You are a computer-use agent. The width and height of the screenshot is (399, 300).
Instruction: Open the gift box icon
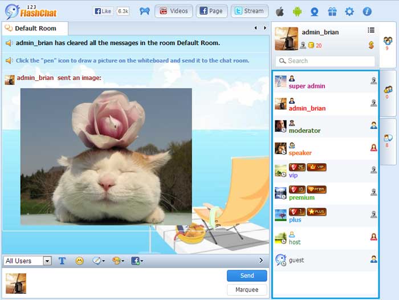point(332,11)
